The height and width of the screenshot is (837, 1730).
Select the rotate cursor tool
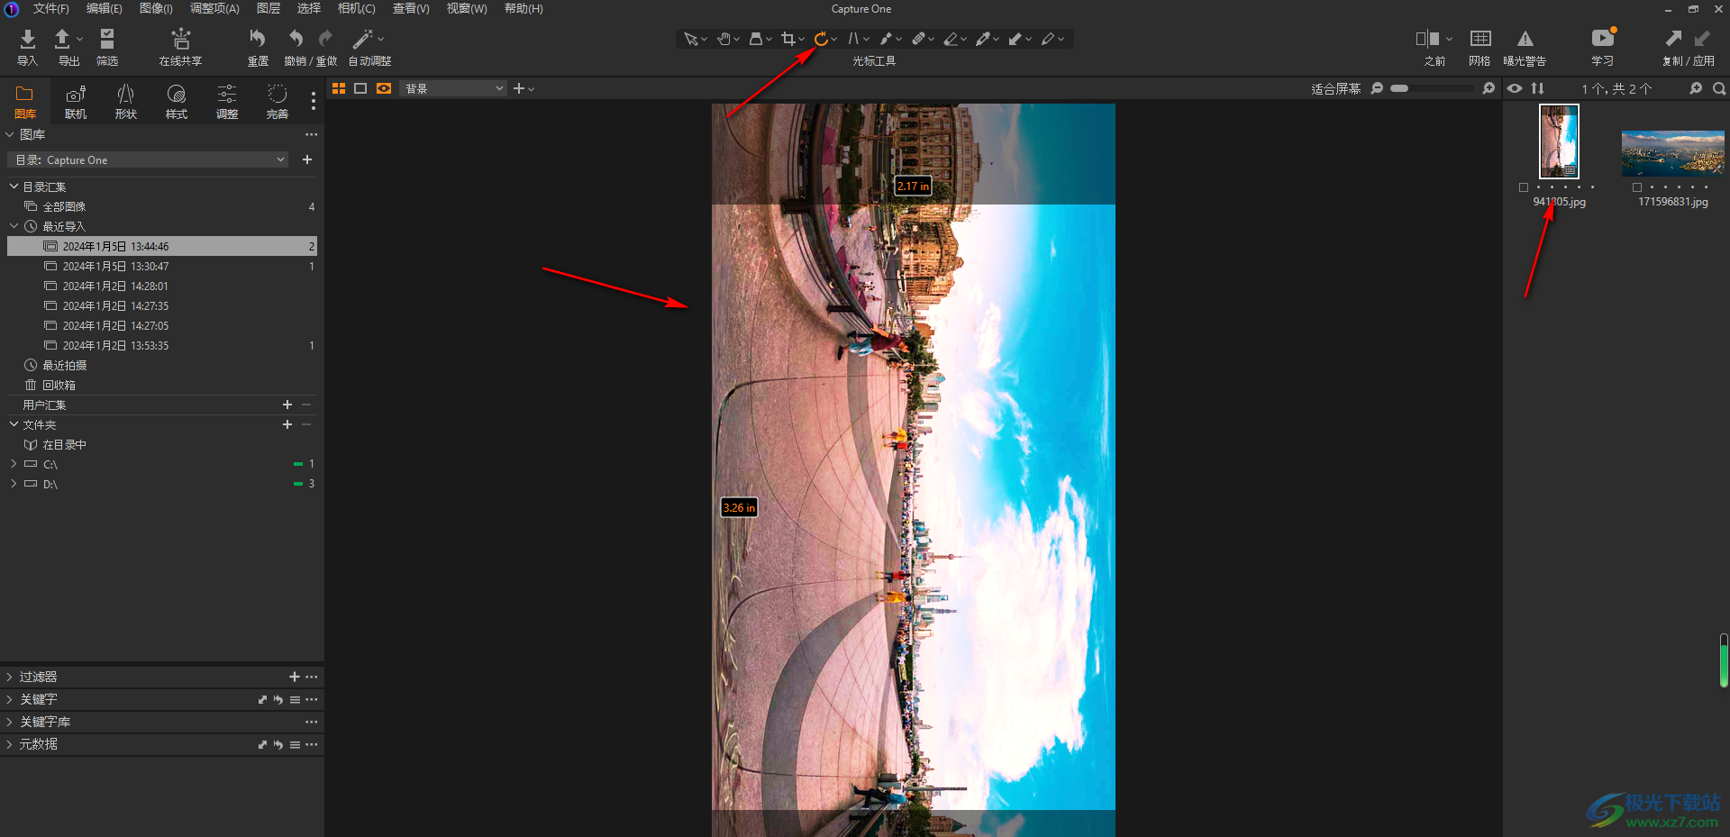(x=821, y=39)
